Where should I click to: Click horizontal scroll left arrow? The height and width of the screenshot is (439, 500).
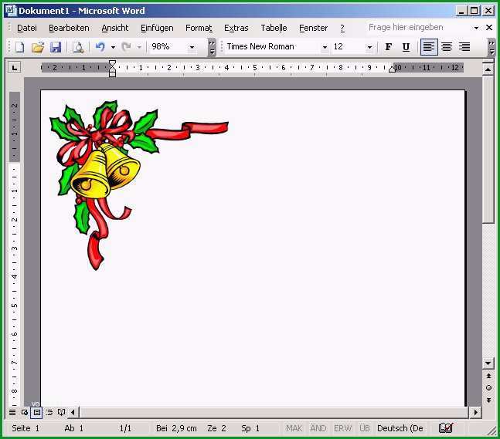[73, 413]
